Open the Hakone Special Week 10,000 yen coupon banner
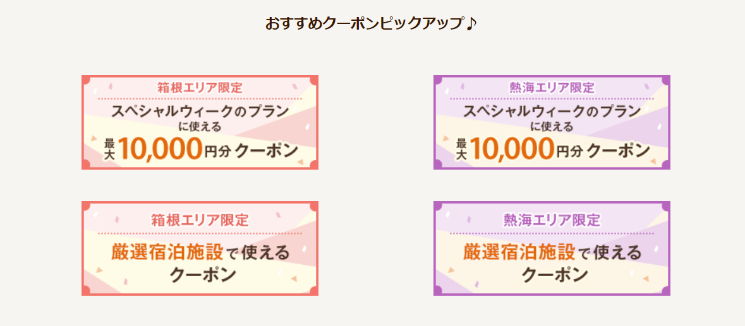Viewport: 745px width, 326px height. 200,122
